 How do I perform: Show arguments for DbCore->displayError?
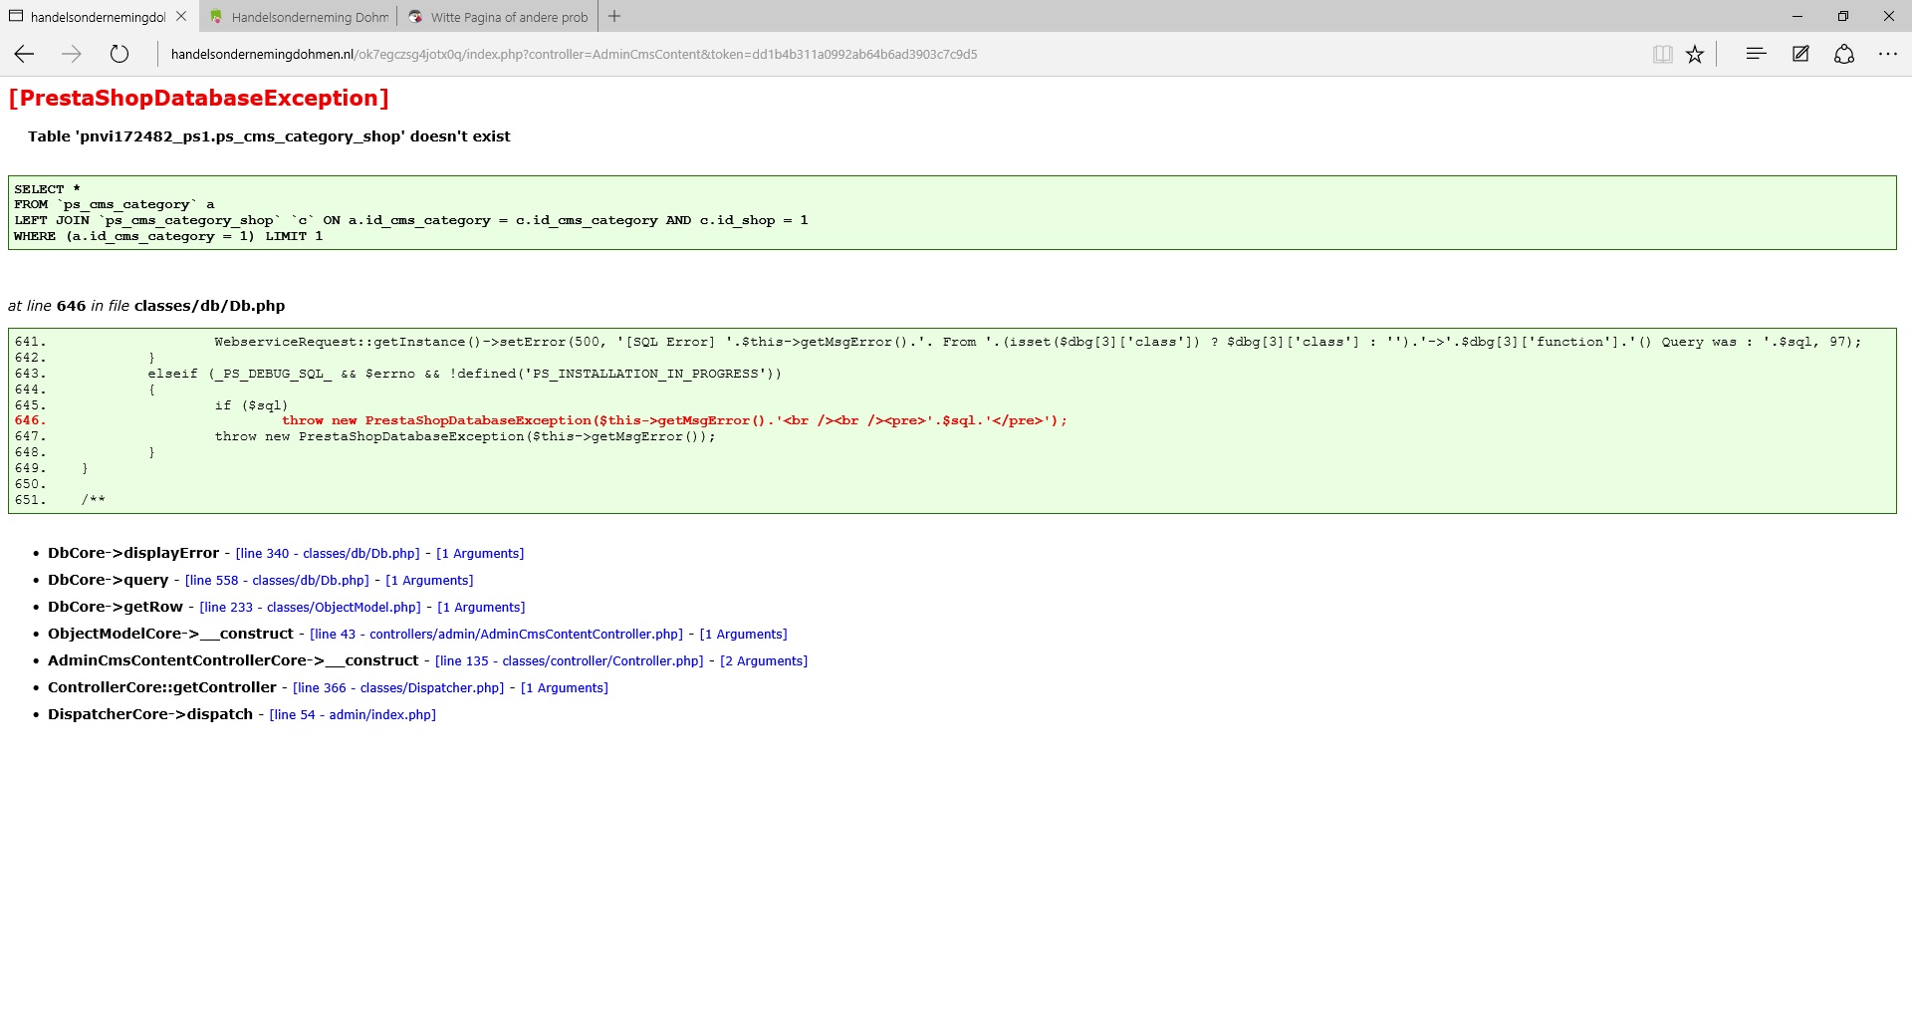(x=480, y=554)
